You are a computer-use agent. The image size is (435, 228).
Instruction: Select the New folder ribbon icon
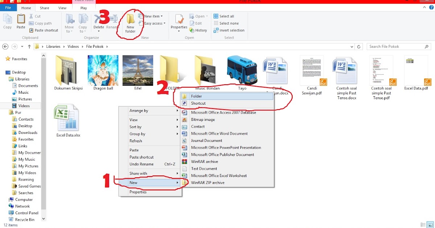click(x=130, y=22)
